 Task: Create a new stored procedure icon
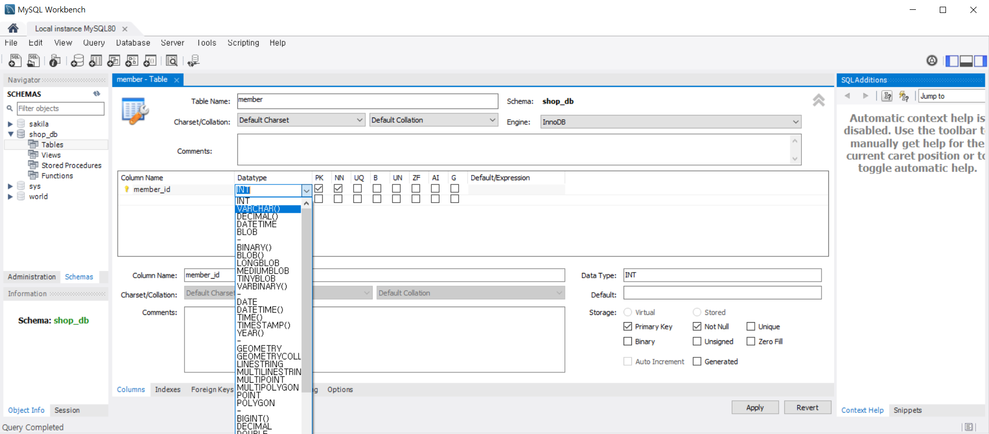pyautogui.click(x=132, y=61)
